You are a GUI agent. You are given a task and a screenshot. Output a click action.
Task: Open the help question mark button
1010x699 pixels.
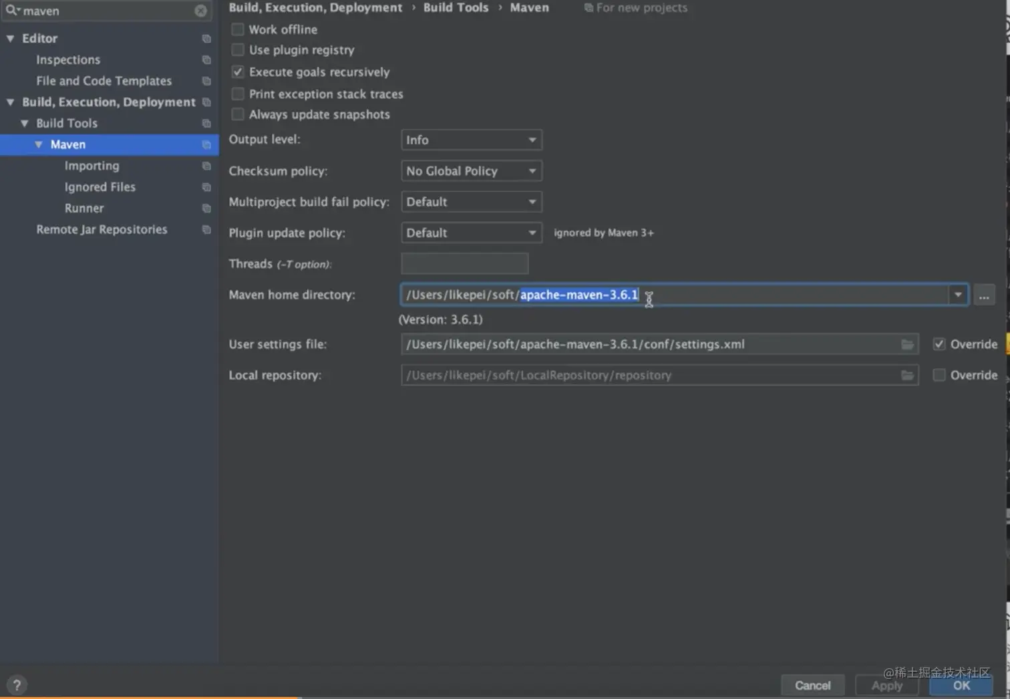(17, 684)
